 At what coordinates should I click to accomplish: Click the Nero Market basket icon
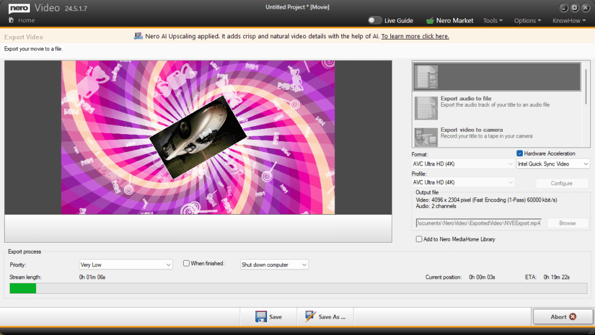[x=430, y=20]
